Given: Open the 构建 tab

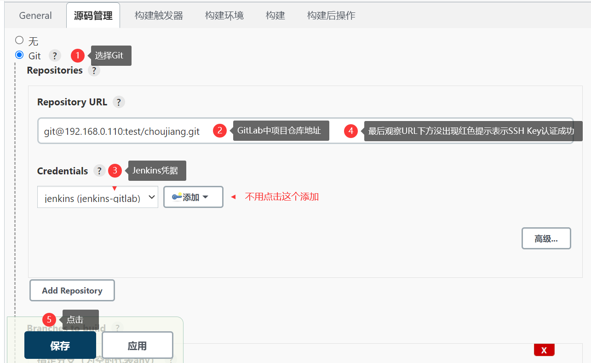Looking at the screenshot, I should coord(275,15).
